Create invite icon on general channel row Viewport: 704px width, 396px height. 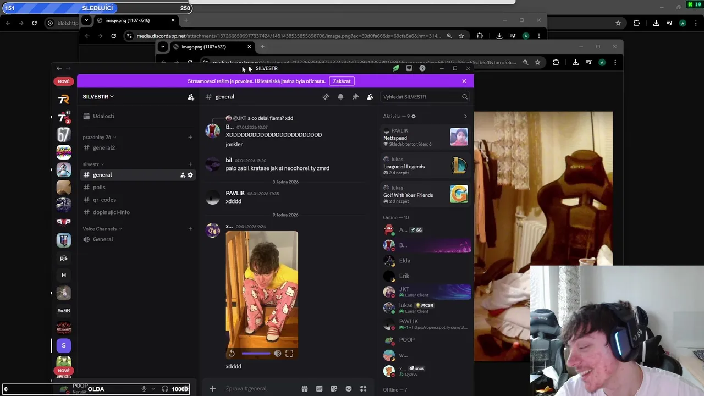pyautogui.click(x=183, y=175)
